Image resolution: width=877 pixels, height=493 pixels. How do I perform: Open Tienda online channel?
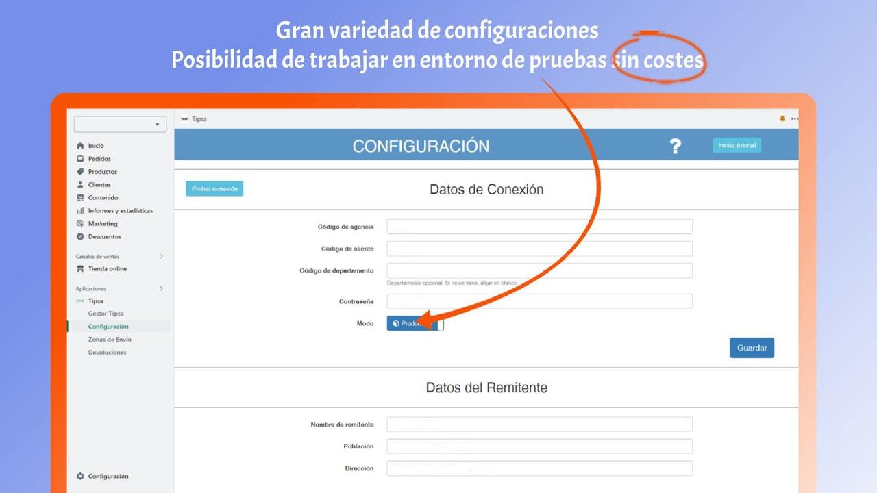[x=108, y=269]
